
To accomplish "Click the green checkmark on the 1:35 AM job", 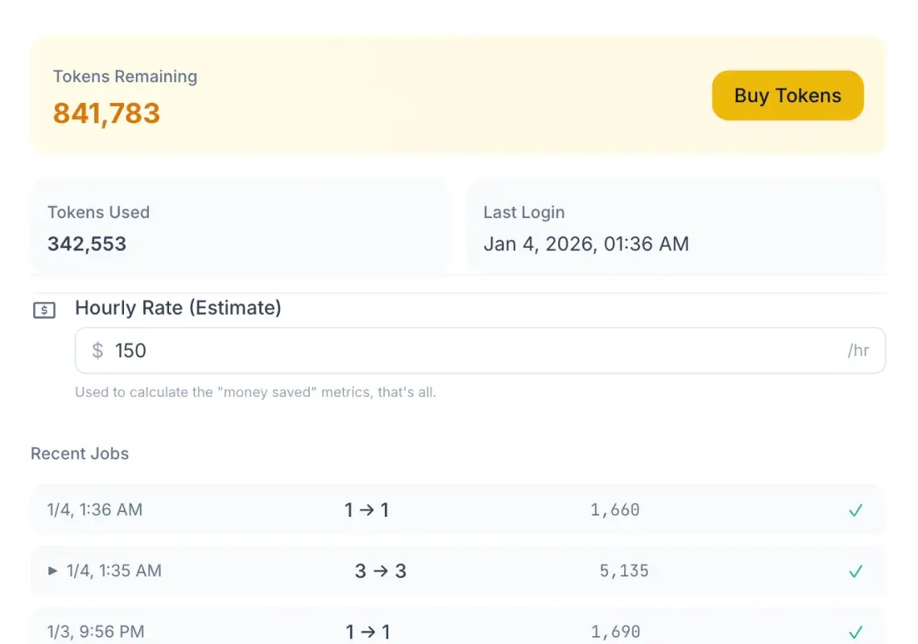I will [x=855, y=571].
